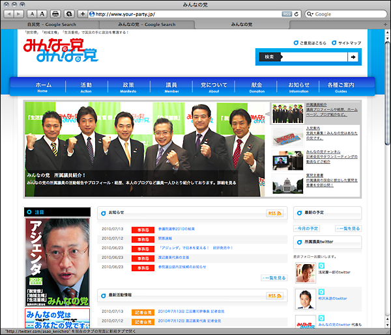This screenshot has height=335, width=391.
Task: Click the plus add bookmark button
Action: [x=82, y=14]
